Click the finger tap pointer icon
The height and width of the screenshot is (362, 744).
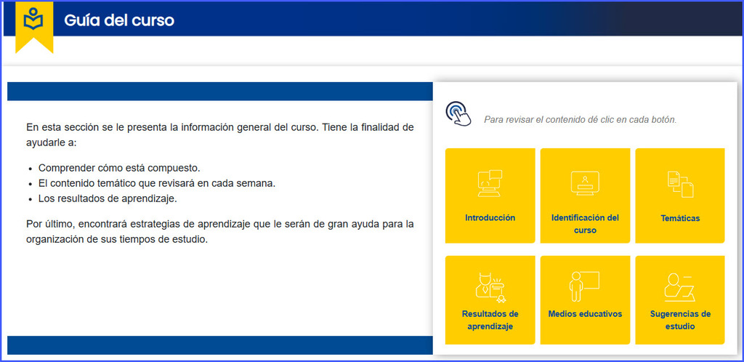pos(458,114)
